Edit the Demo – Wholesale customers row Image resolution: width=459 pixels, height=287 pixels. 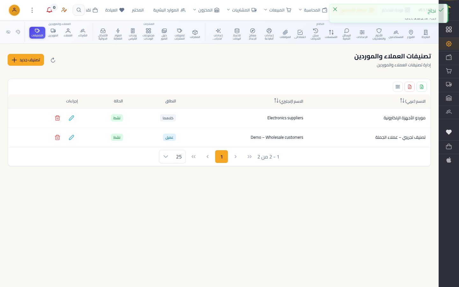click(71, 137)
